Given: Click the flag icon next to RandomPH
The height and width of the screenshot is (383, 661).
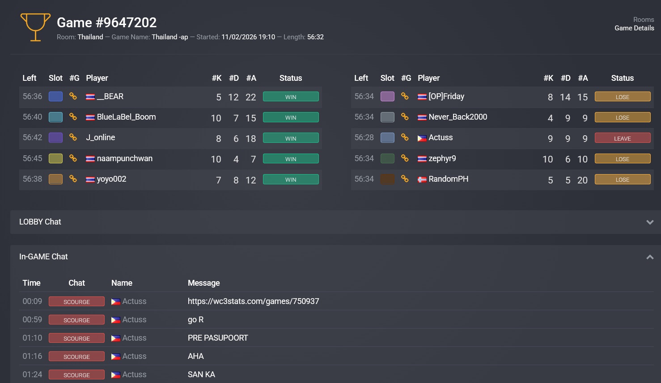Looking at the screenshot, I should [x=422, y=179].
